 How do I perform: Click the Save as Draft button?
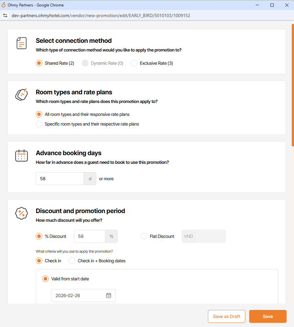click(x=227, y=316)
